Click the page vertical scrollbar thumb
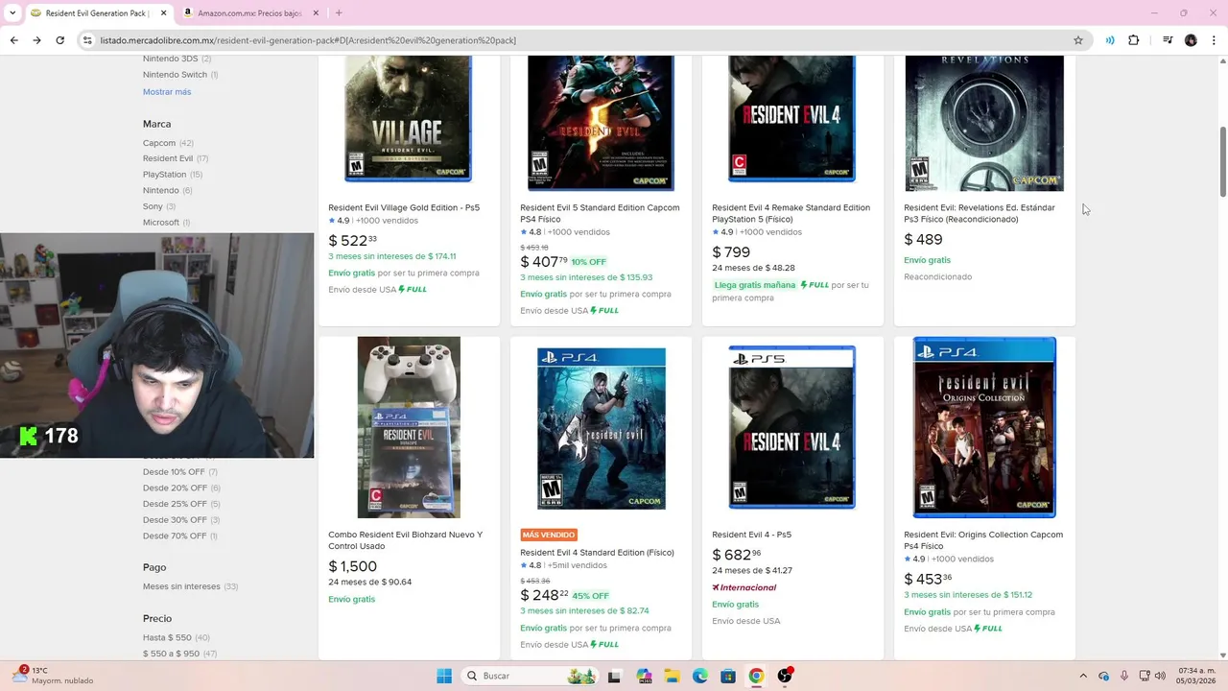The height and width of the screenshot is (691, 1228). [x=1222, y=160]
